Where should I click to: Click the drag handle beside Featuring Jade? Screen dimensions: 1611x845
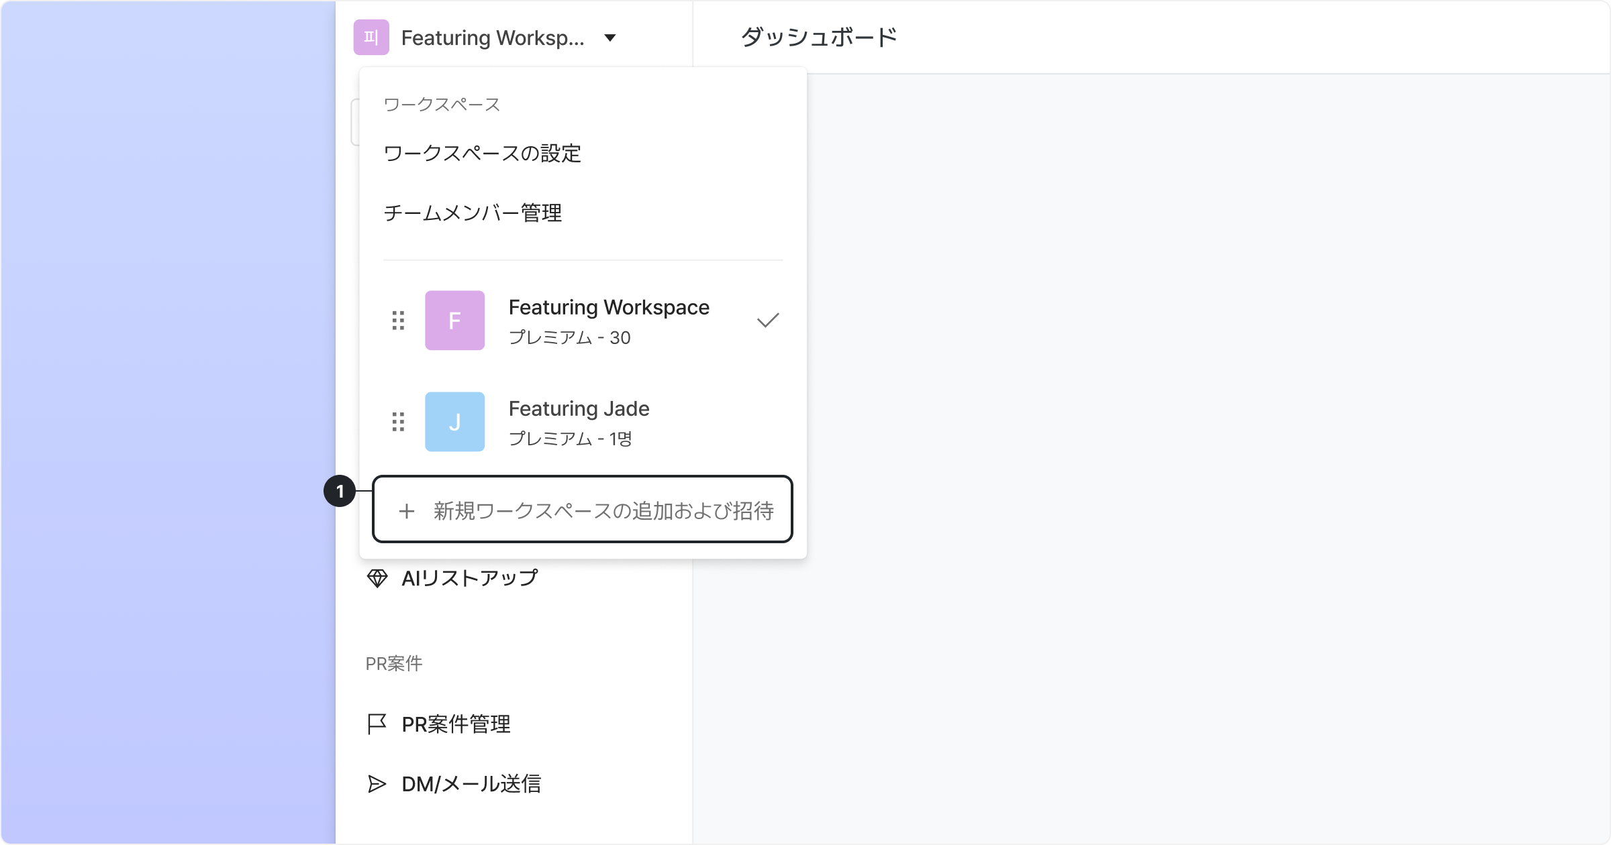click(398, 422)
